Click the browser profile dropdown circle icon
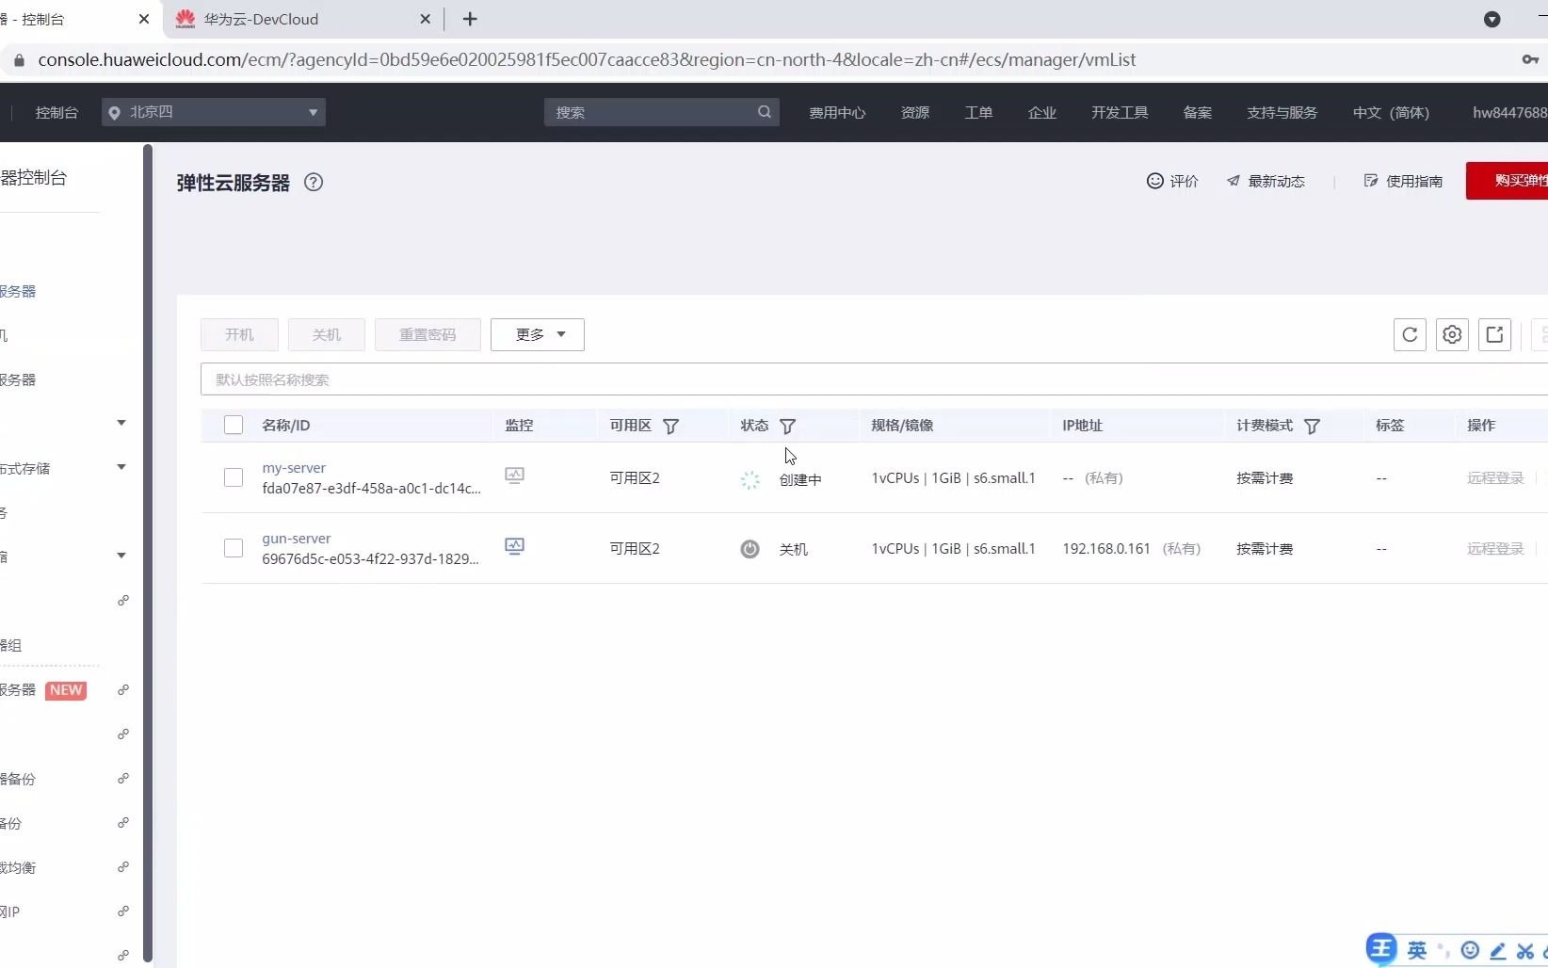 1492,19
